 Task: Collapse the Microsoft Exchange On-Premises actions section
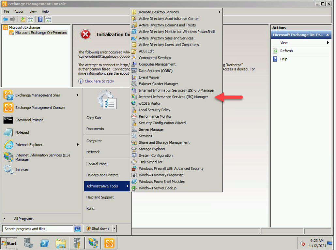pyautogui.click(x=328, y=35)
